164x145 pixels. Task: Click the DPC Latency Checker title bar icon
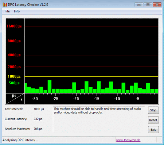coord(5,5)
